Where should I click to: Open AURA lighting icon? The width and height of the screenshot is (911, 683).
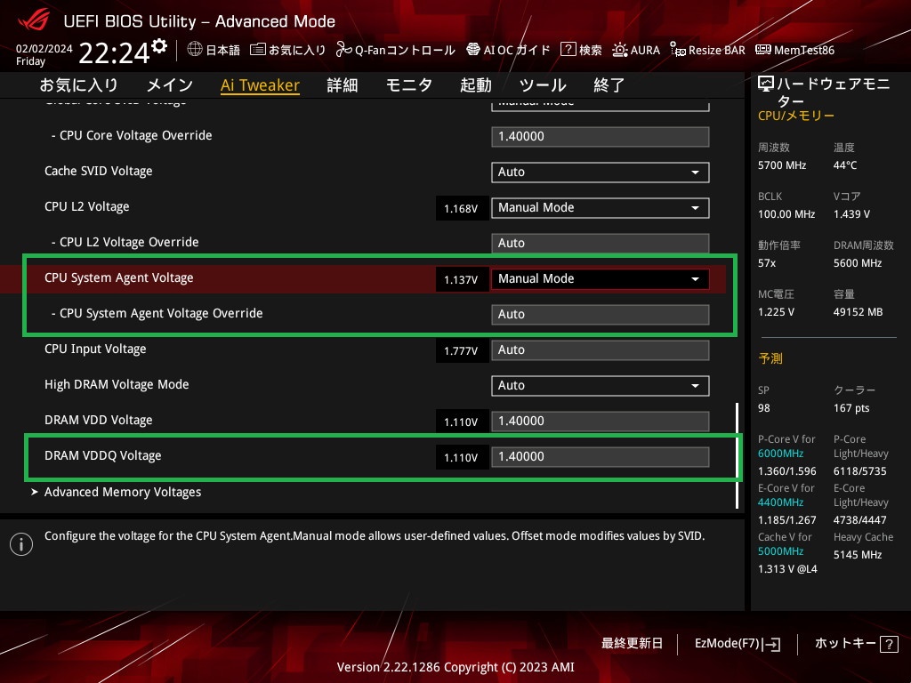[619, 50]
